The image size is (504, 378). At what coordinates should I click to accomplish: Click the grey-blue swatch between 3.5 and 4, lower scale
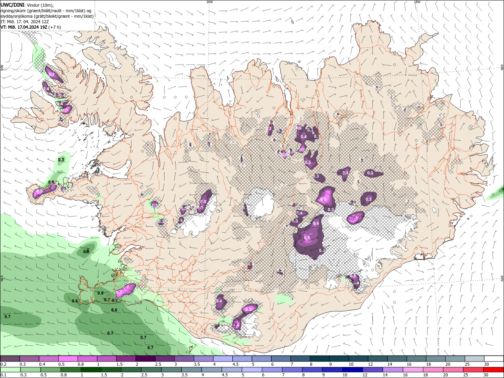pyautogui.click(x=191, y=370)
